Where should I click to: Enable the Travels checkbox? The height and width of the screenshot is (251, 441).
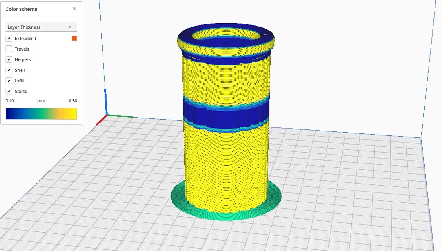coord(9,49)
